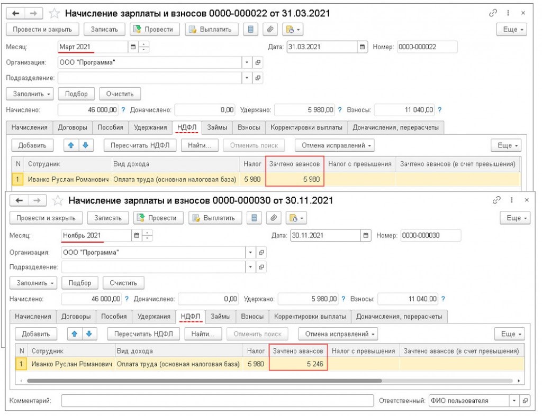
Task: Open the Начисления tab in the November document
Action: coord(33,316)
